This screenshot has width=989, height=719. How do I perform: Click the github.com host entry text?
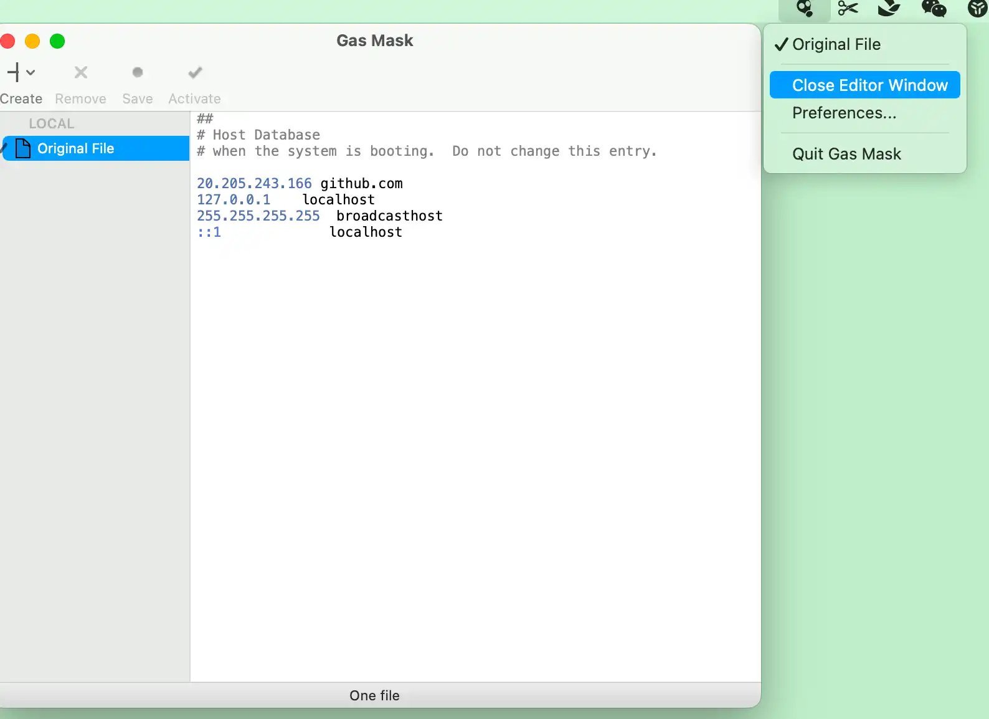click(361, 183)
